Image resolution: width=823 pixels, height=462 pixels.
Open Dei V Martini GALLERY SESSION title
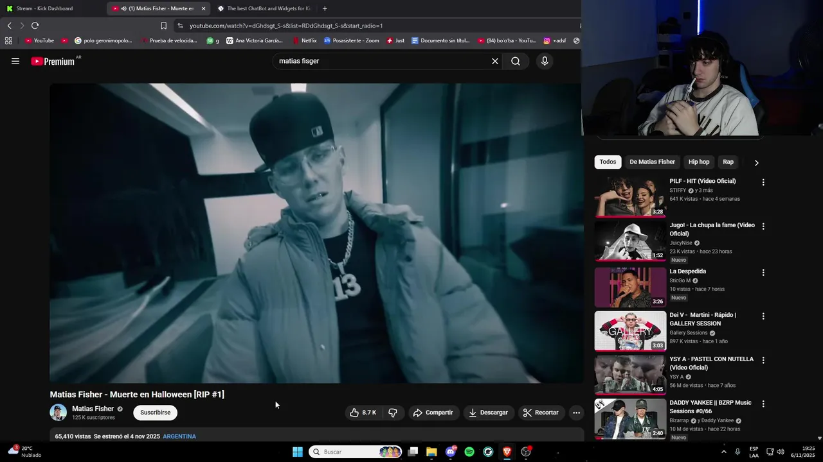(x=703, y=319)
